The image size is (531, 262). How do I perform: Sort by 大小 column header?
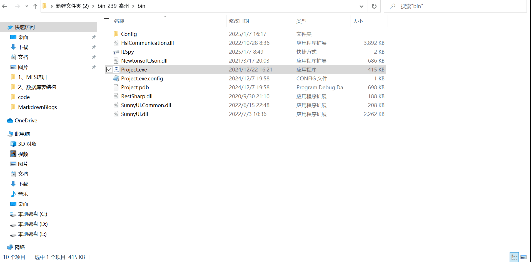(x=358, y=21)
